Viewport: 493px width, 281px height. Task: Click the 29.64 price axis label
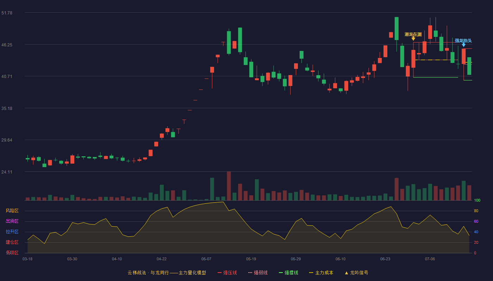(x=7, y=140)
